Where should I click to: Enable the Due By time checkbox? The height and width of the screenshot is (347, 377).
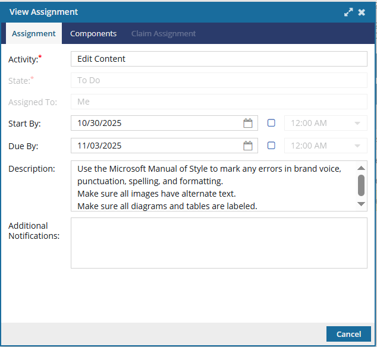[271, 146]
